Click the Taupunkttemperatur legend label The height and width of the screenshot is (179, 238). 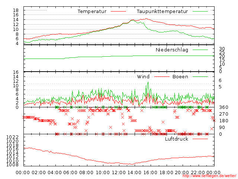coord(162,12)
